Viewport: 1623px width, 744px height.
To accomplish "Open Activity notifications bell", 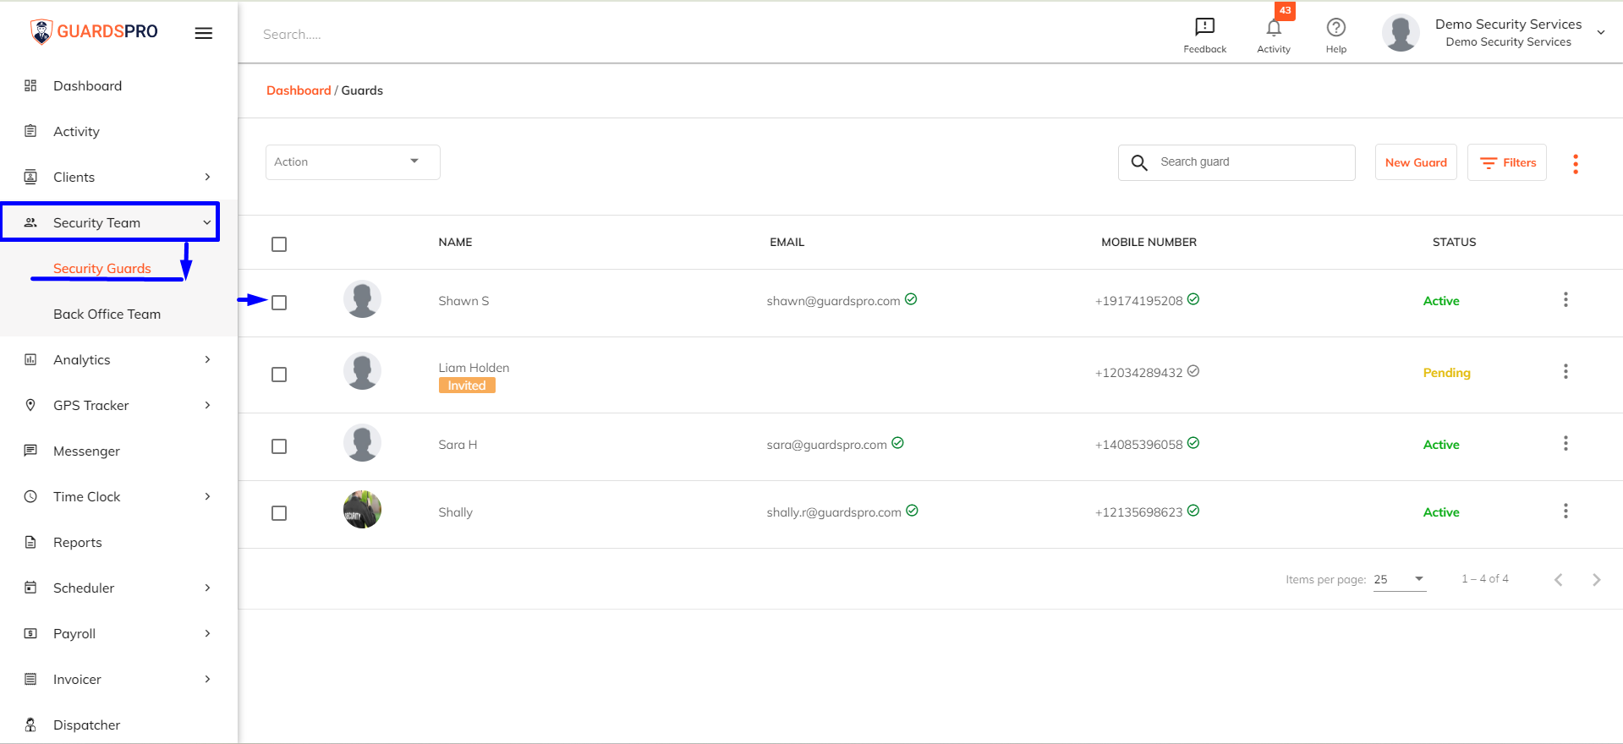I will click(1274, 28).
